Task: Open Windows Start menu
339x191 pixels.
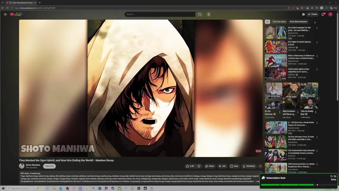Action: tap(3, 188)
